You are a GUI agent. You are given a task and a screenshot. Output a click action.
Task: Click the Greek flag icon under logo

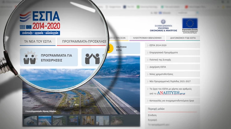pos(23,27)
